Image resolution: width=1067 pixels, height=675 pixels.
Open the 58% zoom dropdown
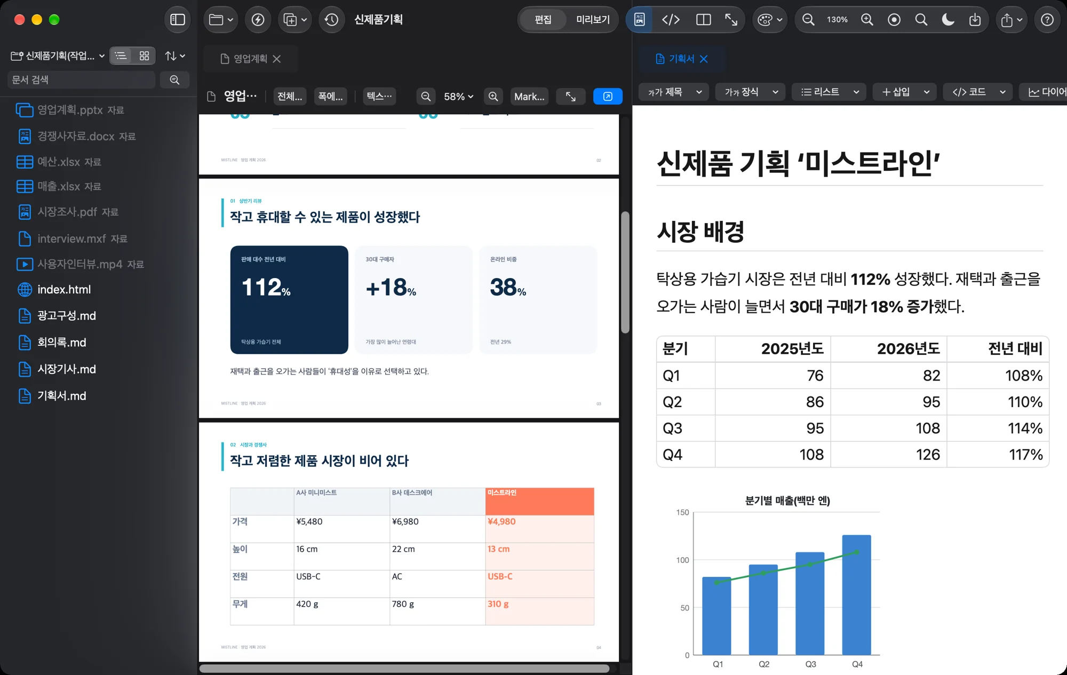[x=458, y=97]
